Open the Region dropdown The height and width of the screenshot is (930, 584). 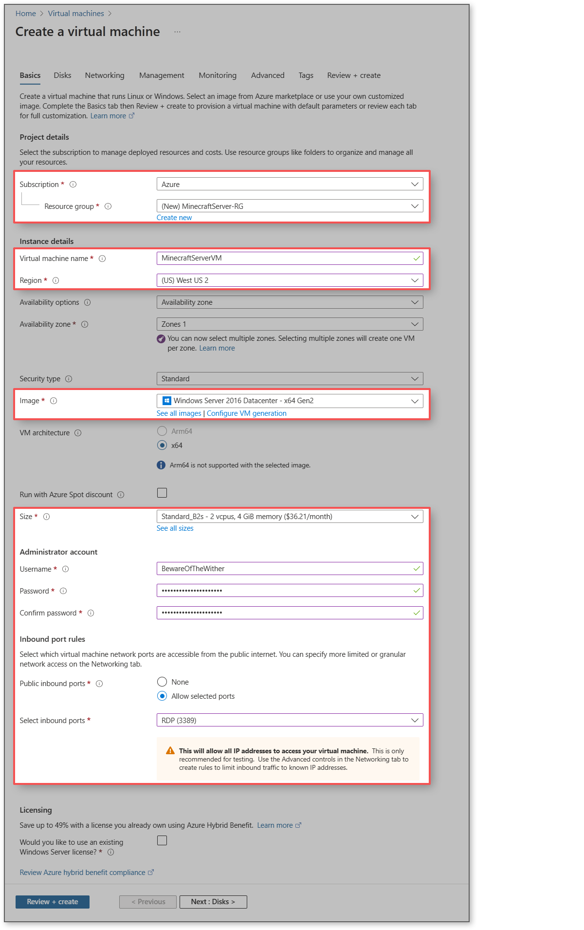[x=290, y=280]
